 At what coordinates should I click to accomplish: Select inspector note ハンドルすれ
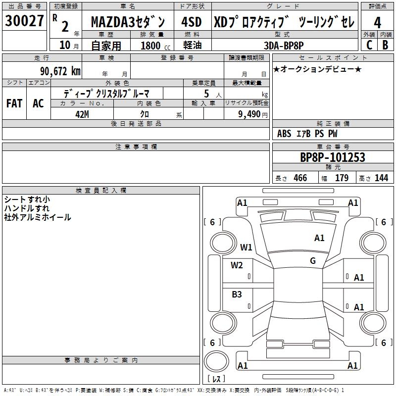pyautogui.click(x=27, y=208)
